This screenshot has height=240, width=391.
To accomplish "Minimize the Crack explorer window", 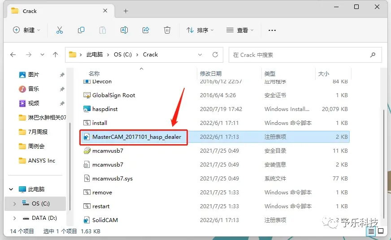I will 336,7.
